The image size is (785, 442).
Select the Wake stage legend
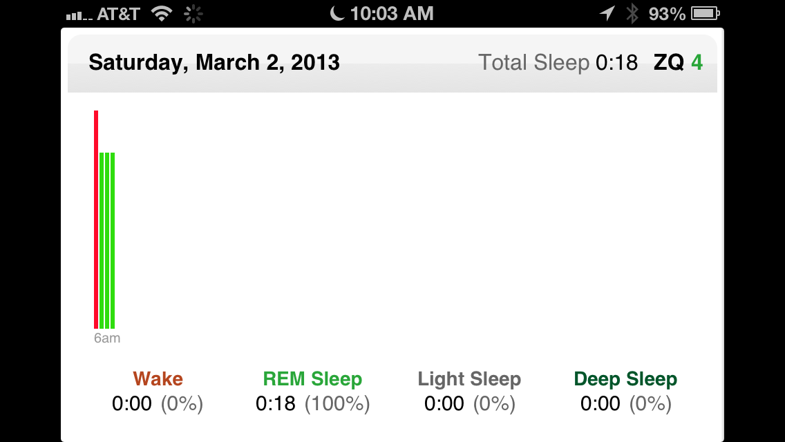coord(158,391)
